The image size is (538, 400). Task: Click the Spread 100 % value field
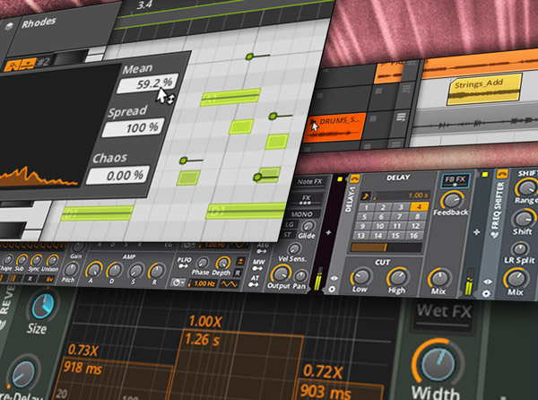tap(133, 128)
